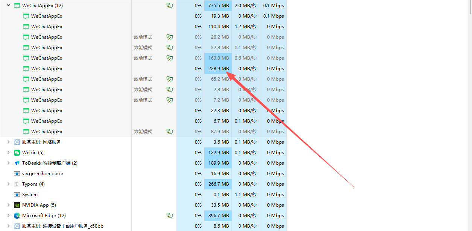Select the verge-mihomo.exe process name
Viewport: 472px width, 231px height.
click(42, 174)
